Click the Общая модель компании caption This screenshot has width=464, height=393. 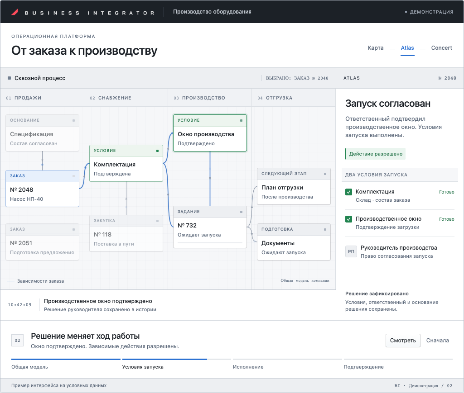click(305, 280)
